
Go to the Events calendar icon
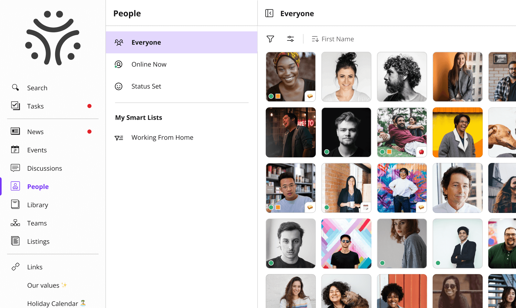point(15,150)
